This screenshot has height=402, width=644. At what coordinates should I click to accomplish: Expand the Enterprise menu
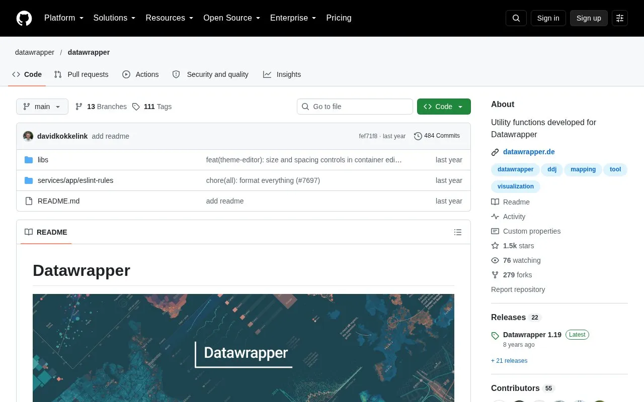(x=293, y=18)
